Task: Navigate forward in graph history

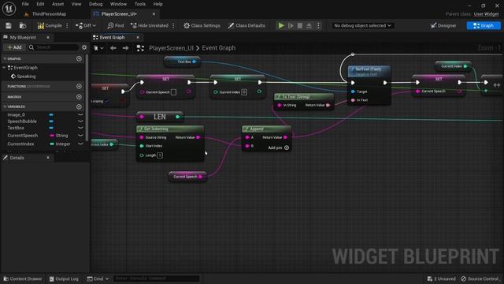Action: (126, 48)
